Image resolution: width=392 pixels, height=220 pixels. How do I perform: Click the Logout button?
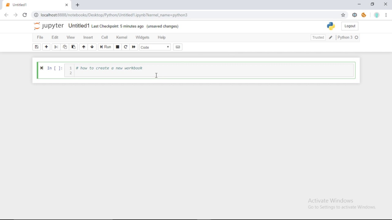pyautogui.click(x=350, y=26)
